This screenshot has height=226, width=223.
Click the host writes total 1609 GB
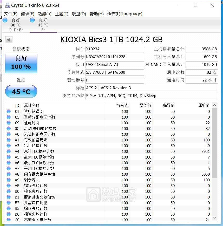[x=202, y=57]
